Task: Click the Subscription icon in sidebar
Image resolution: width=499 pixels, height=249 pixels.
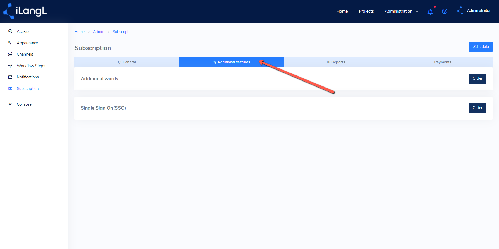Action: point(10,89)
